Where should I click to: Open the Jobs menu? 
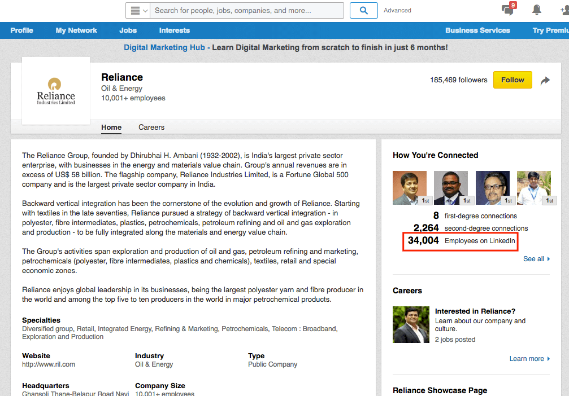(x=128, y=30)
